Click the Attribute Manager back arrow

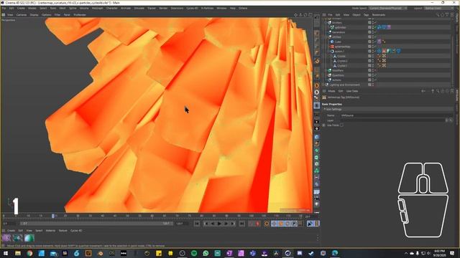click(423, 91)
